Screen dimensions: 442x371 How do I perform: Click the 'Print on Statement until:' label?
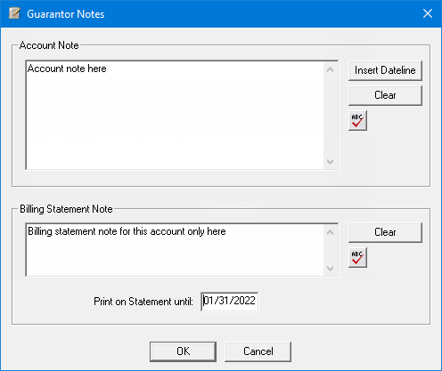click(143, 302)
